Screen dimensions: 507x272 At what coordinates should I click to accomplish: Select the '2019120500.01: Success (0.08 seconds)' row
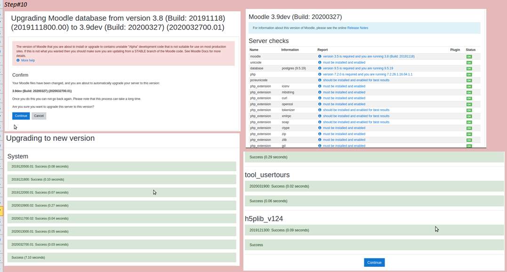[x=121, y=167]
